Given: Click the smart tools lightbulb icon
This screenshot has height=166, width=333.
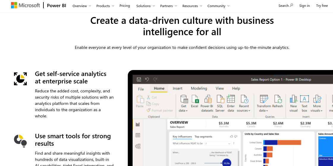Looking at the screenshot, I should (21, 141).
